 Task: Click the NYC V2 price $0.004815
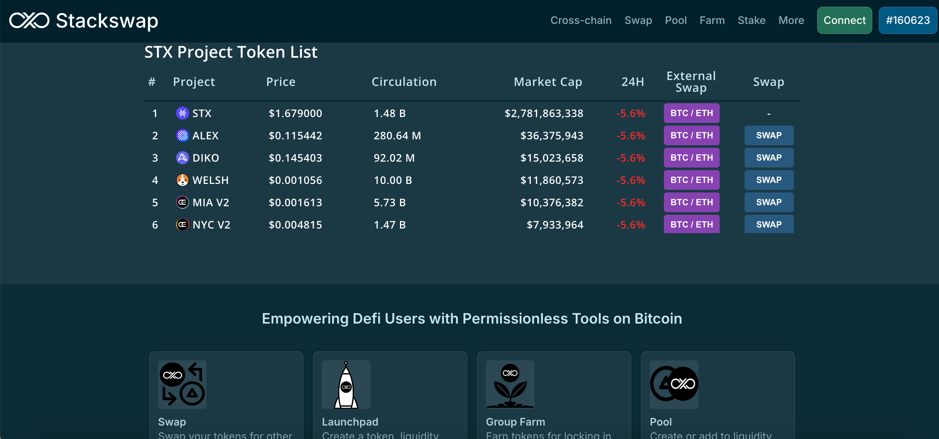pos(295,225)
